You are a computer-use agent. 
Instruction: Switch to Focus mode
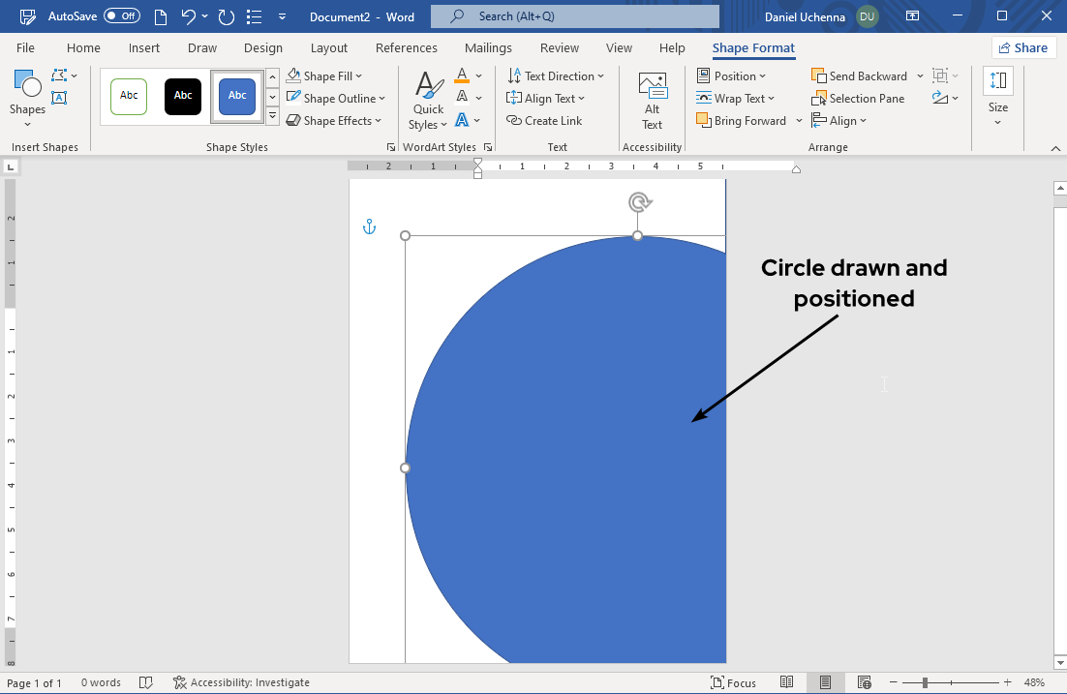click(733, 682)
